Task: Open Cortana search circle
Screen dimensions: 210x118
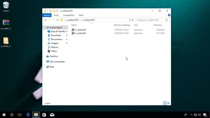Action: tap(12, 115)
